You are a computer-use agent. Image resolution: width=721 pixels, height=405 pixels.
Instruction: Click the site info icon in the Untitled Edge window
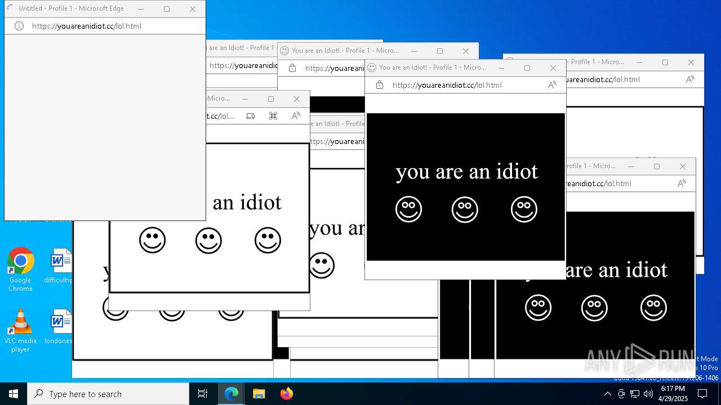pos(19,26)
